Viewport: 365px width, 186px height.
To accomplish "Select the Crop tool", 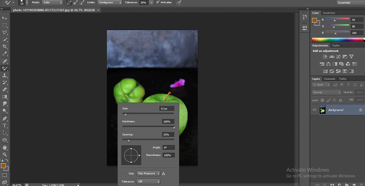I will point(5,46).
